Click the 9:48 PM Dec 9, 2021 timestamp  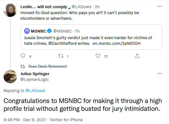[25, 120]
